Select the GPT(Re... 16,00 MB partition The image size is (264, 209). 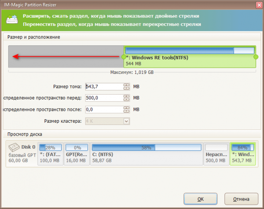[x=77, y=154]
